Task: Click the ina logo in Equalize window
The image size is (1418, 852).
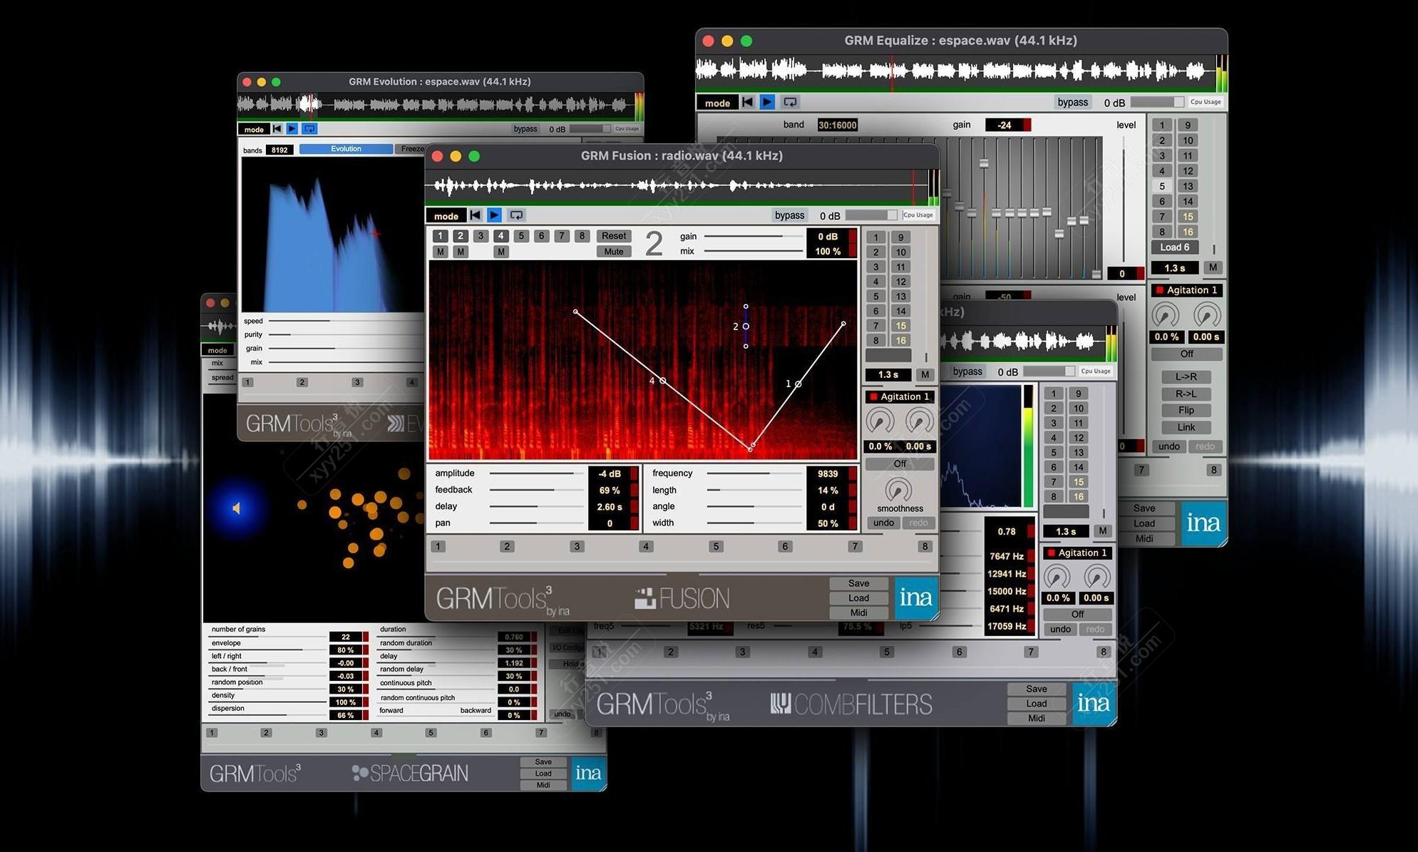Action: tap(1204, 523)
